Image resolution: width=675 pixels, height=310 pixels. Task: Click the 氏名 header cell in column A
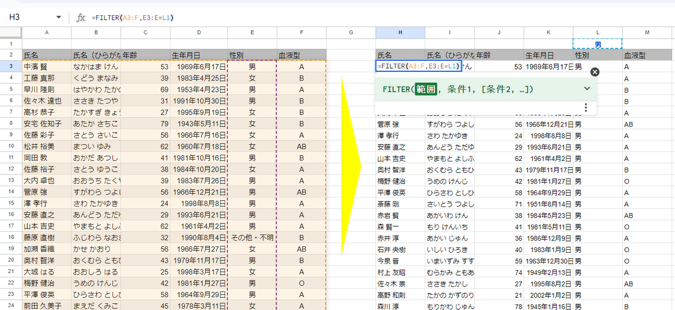(47, 55)
